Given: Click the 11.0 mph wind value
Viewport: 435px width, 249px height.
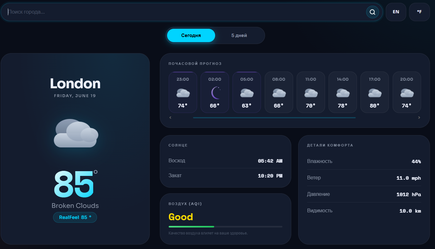Looking at the screenshot, I should (409, 178).
